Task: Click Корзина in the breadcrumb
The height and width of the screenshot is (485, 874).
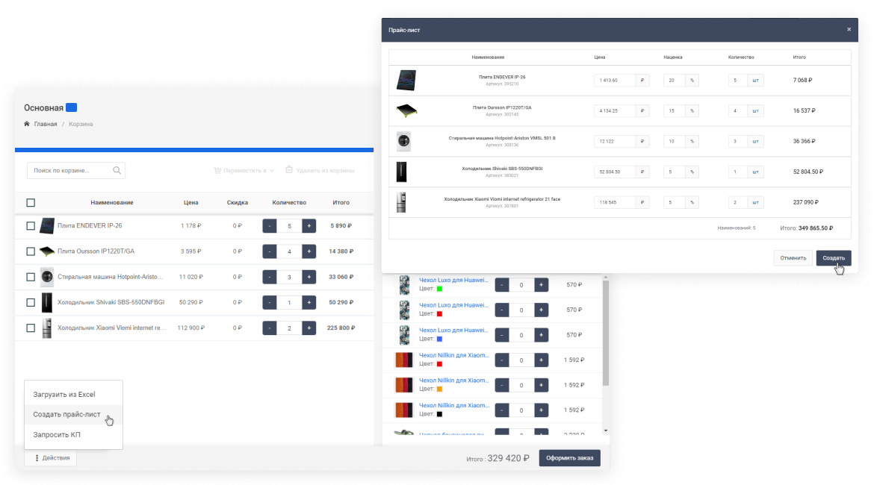Action: coord(81,124)
